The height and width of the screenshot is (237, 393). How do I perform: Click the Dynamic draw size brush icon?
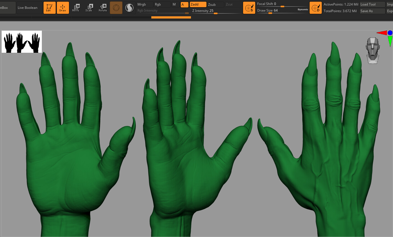(316, 7)
